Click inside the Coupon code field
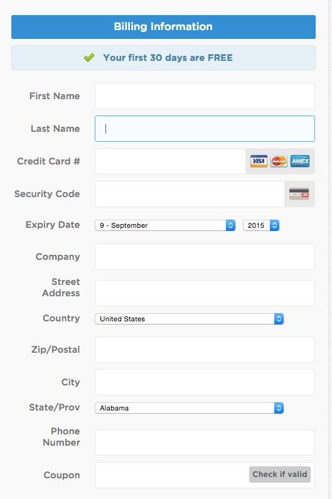The width and height of the screenshot is (332, 499). point(172,475)
